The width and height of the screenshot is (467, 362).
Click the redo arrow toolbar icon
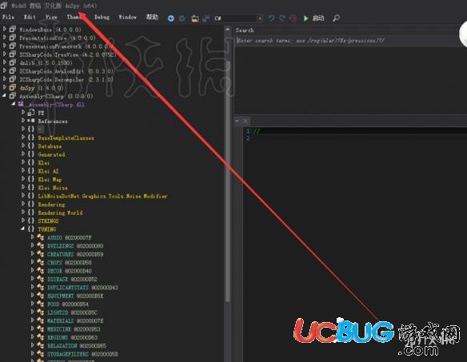click(x=282, y=18)
